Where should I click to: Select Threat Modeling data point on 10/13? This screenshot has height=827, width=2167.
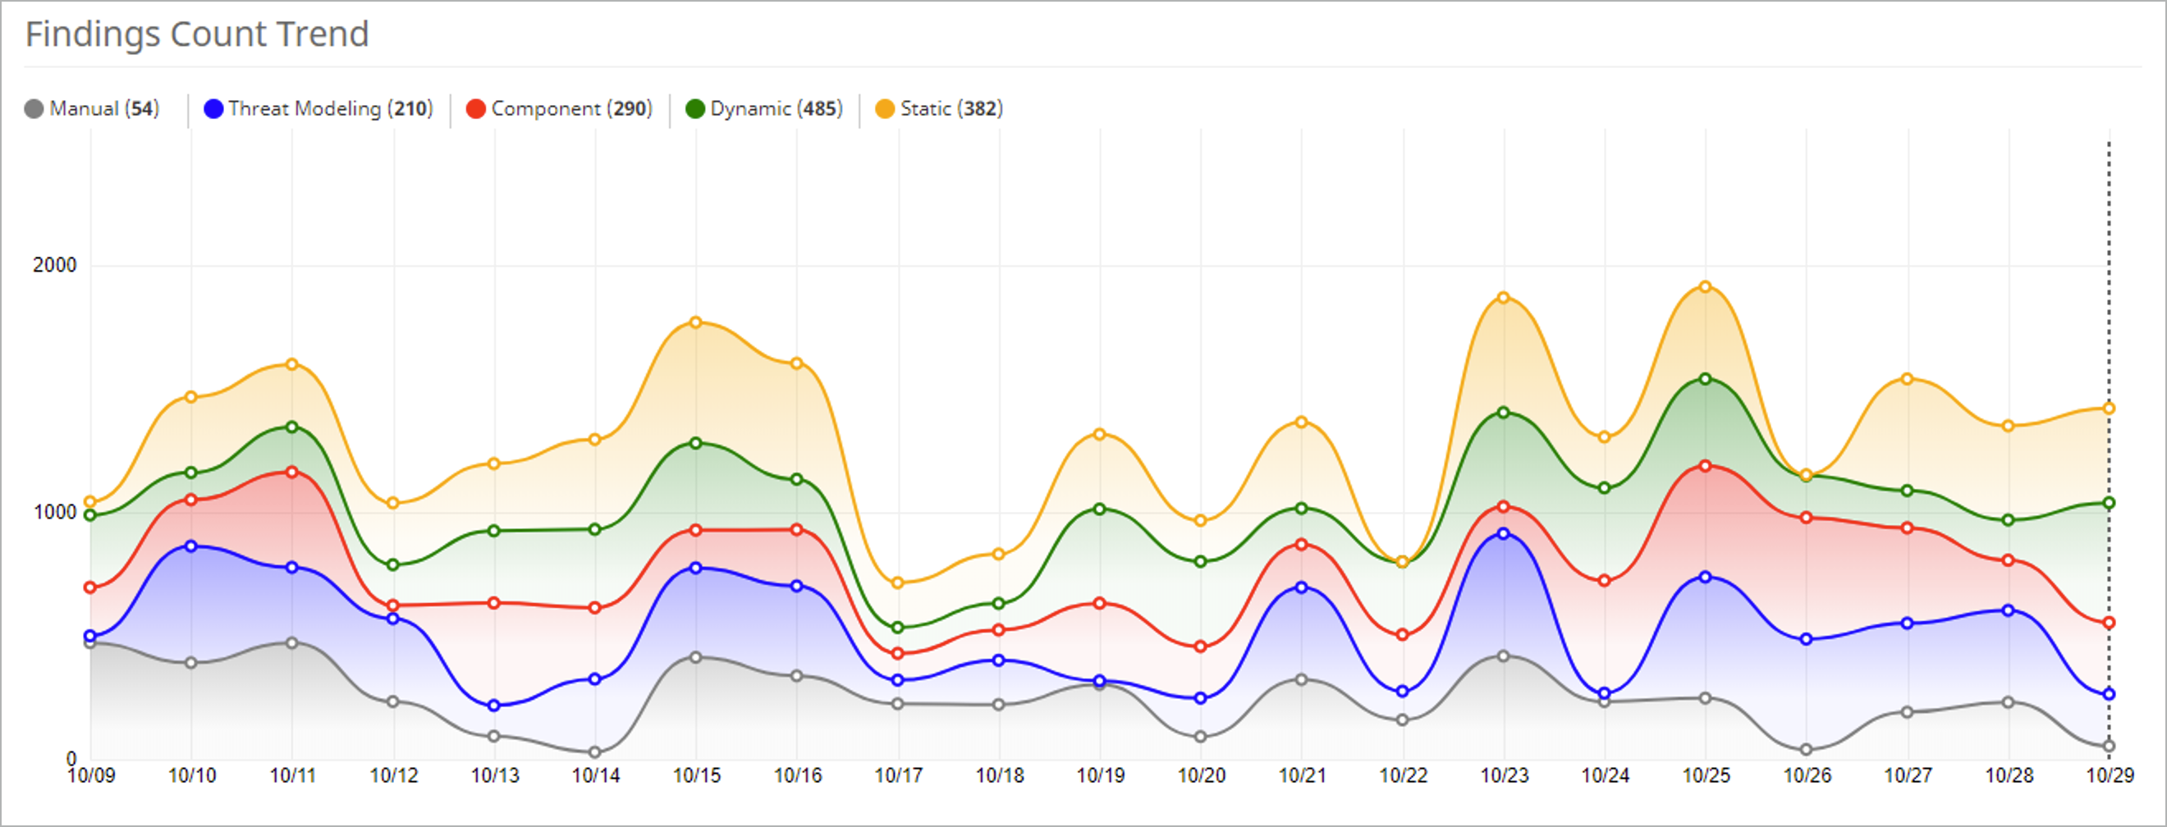(x=494, y=705)
